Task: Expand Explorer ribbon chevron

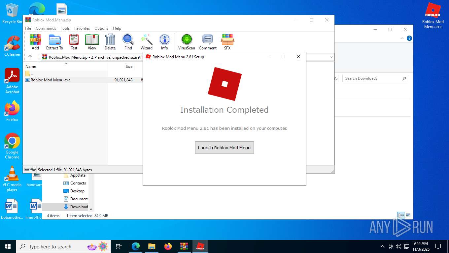Action: pos(402,38)
